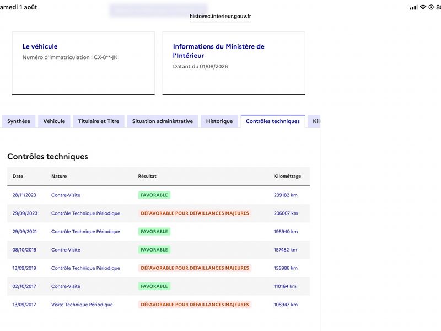
Task: Click the Kilométrage column header
Action: click(x=287, y=176)
